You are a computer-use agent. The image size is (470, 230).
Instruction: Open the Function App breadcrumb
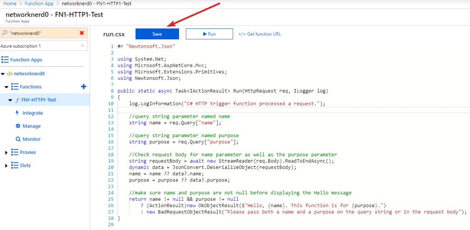tap(39, 4)
